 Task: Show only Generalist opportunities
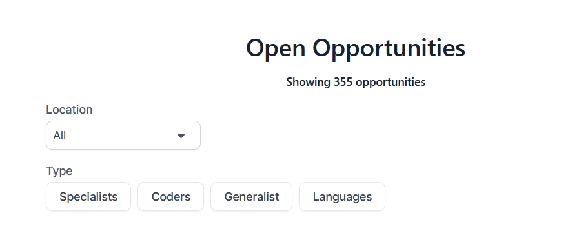252,197
